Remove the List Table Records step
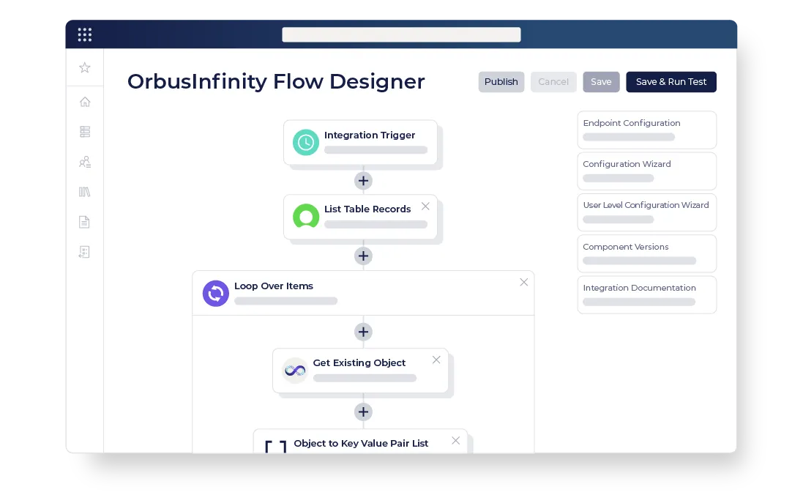Viewport: 803px width, 495px height. (425, 206)
